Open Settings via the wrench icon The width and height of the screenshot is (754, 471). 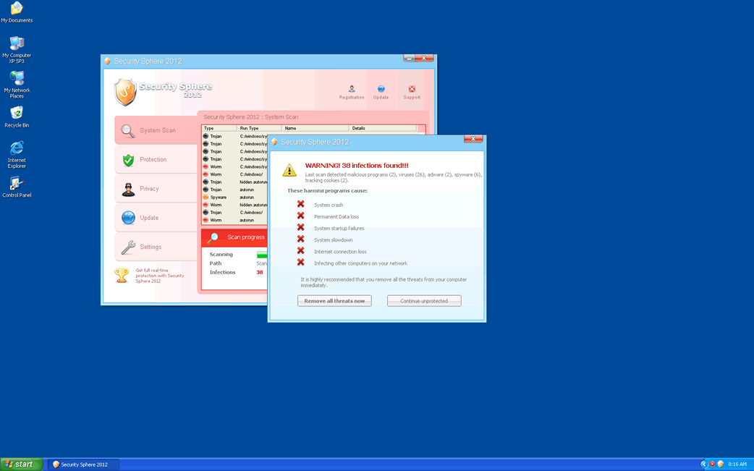tap(128, 246)
